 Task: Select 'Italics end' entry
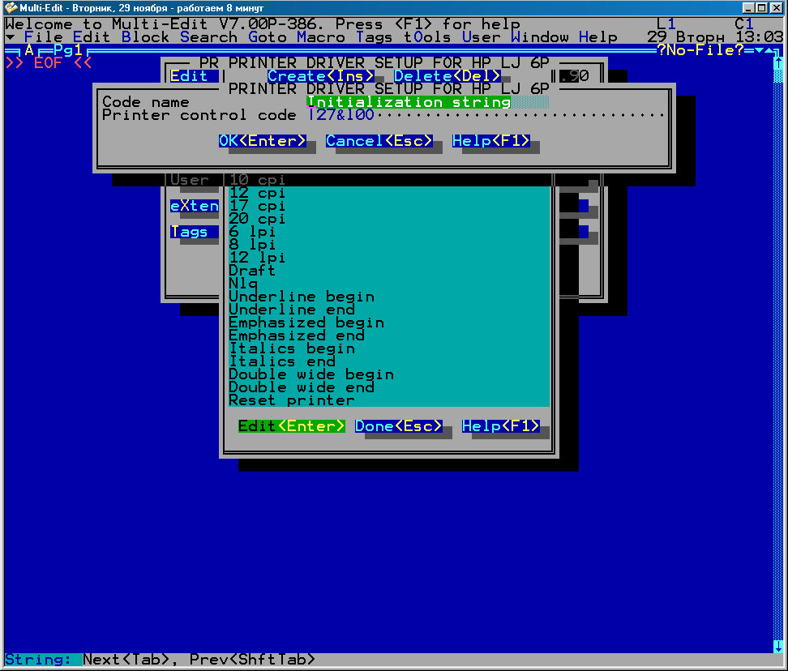[x=389, y=361]
